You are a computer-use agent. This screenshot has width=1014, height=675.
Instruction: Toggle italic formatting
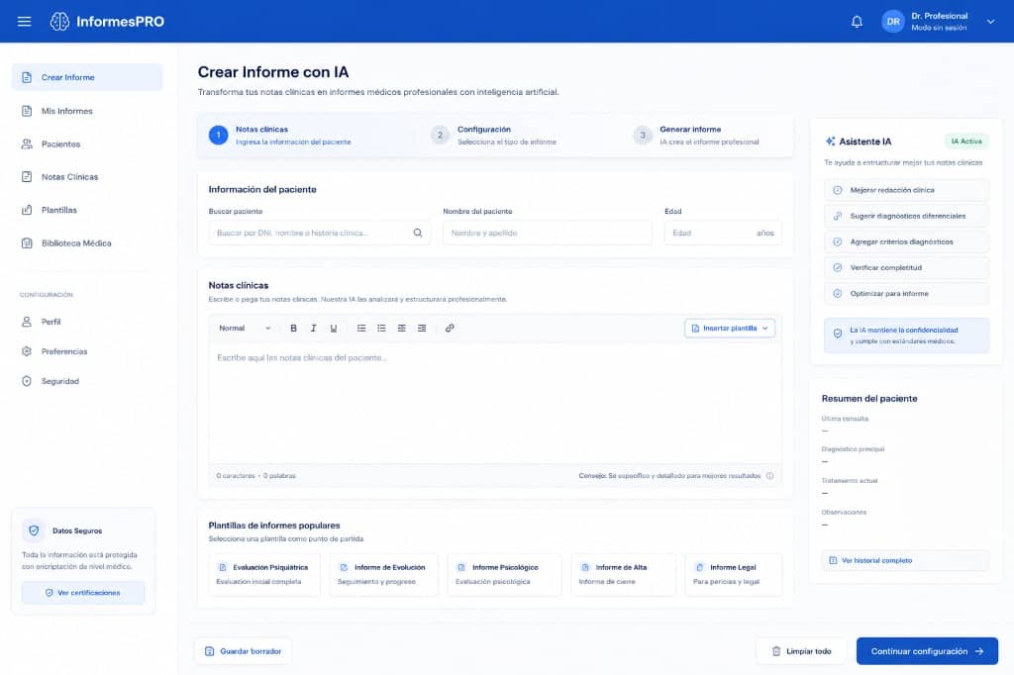click(314, 328)
